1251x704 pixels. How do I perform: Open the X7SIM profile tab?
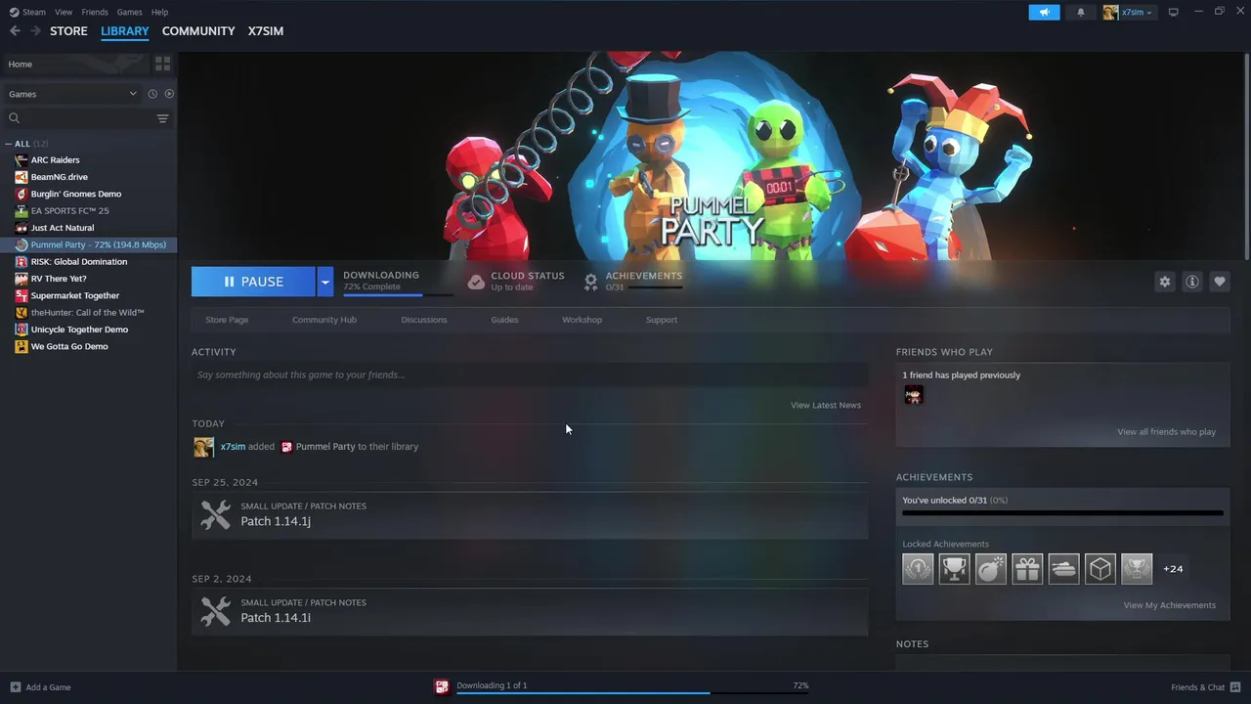click(266, 31)
